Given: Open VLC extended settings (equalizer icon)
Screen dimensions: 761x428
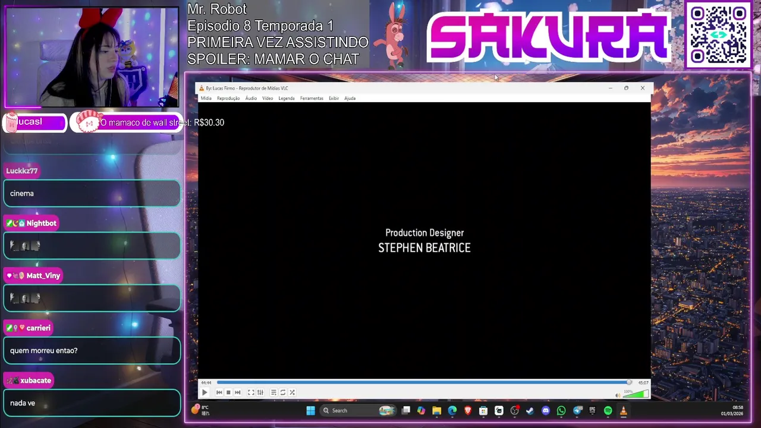Looking at the screenshot, I should tap(260, 392).
